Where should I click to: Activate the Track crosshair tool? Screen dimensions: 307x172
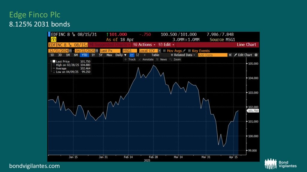coord(130,59)
